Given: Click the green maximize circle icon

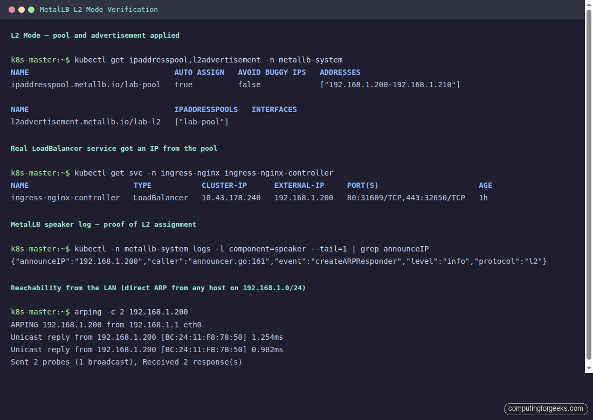Looking at the screenshot, I should [30, 9].
